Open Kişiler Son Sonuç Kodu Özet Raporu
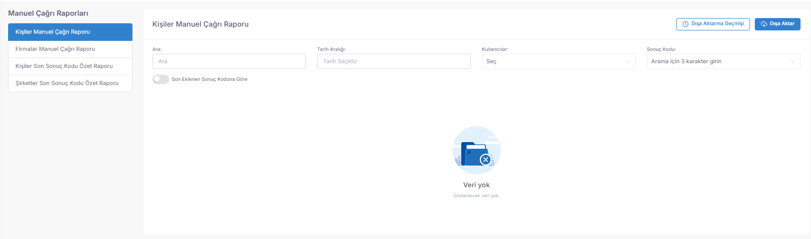811x239 pixels. [x=70, y=66]
